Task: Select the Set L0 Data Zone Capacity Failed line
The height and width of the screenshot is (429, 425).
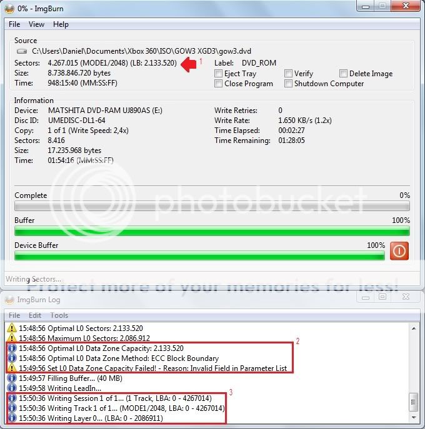Action: pos(152,368)
